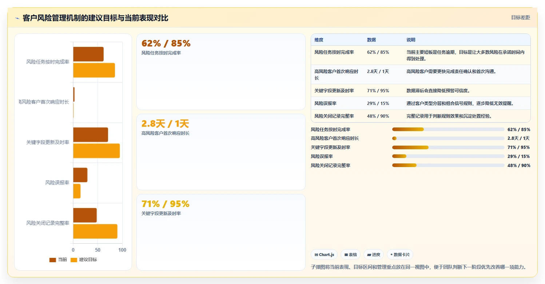The height and width of the screenshot is (284, 545).
Task: Click the 关键字段更新及时率 y-axis label in the chart
Action: 48,142
